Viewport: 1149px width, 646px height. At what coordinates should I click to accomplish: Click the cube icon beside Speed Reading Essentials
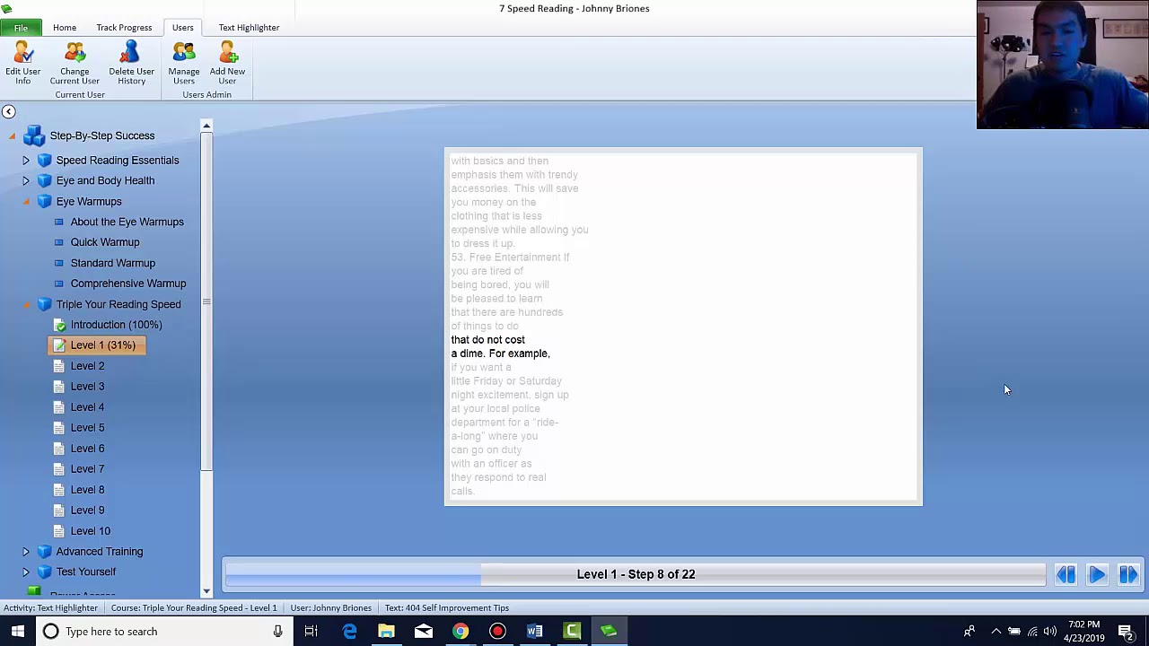[x=44, y=160]
